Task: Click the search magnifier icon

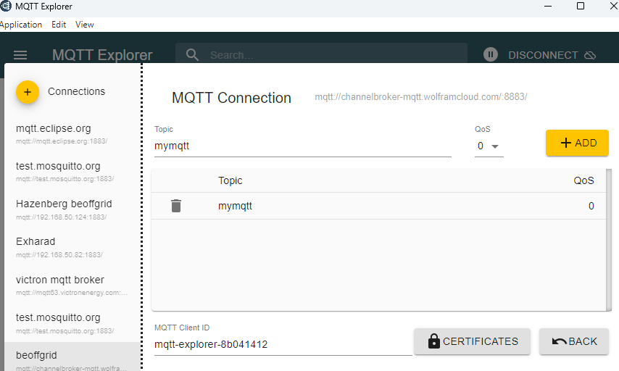Action: [x=192, y=54]
